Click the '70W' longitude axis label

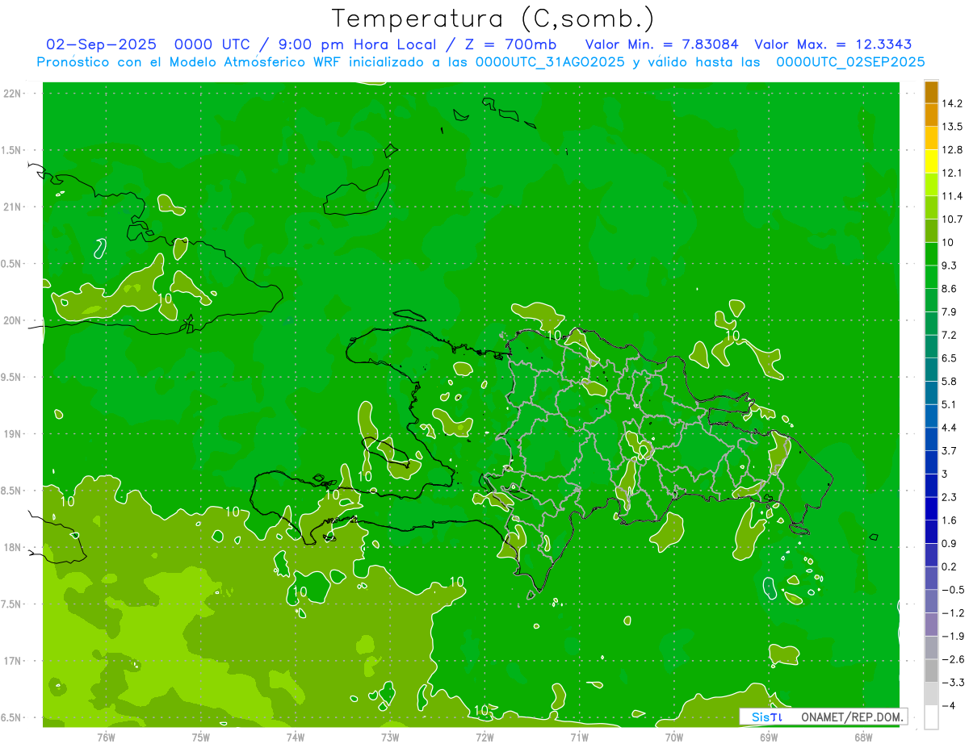click(674, 737)
